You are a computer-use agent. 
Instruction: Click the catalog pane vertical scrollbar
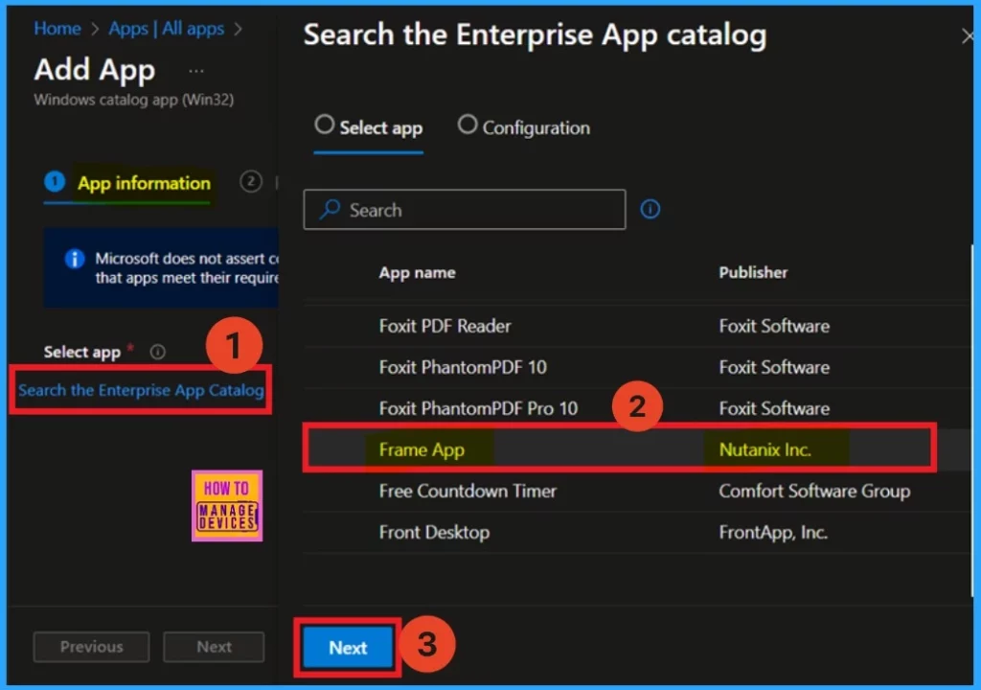click(x=971, y=420)
